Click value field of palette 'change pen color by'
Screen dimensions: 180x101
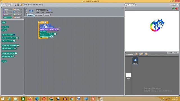click(17, 38)
